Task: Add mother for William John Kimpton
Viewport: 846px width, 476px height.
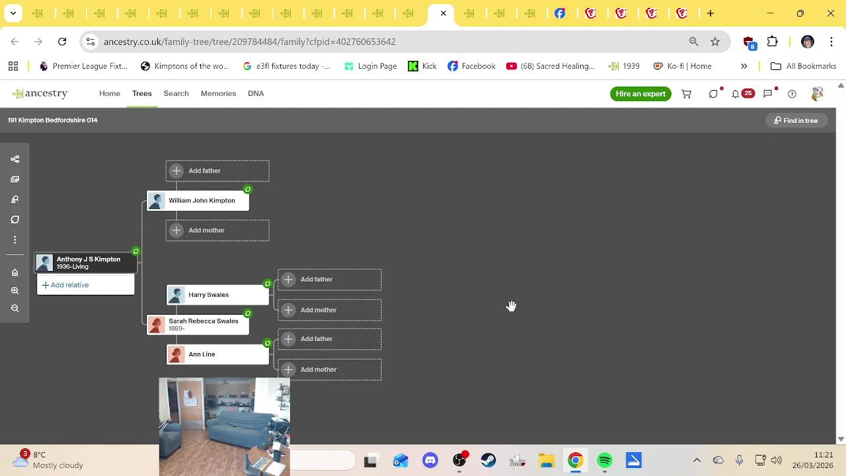Action: [217, 230]
